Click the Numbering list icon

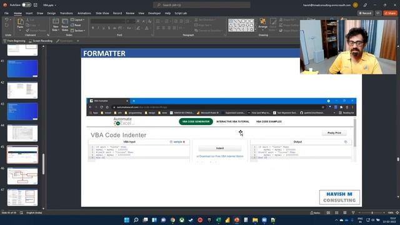click(x=167, y=21)
